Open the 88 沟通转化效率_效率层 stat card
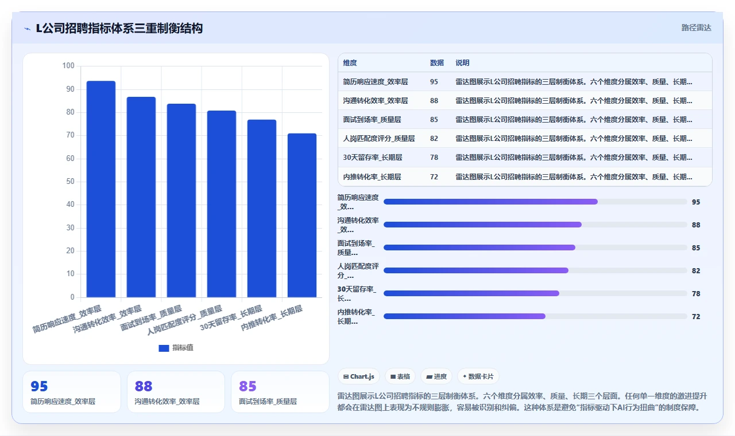Screen dimensions: 735x436 point(176,392)
